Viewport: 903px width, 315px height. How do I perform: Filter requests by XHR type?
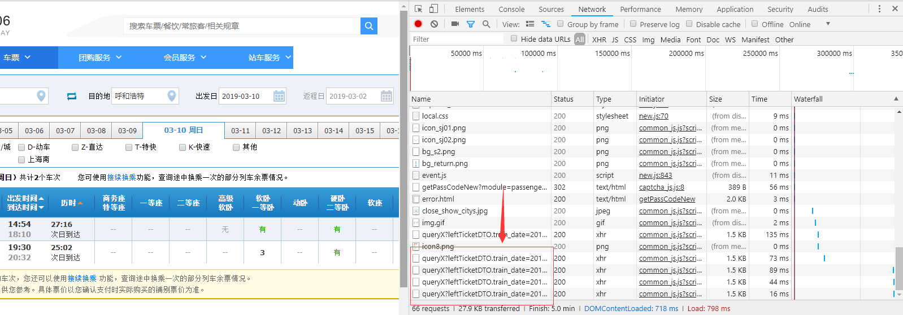[599, 40]
